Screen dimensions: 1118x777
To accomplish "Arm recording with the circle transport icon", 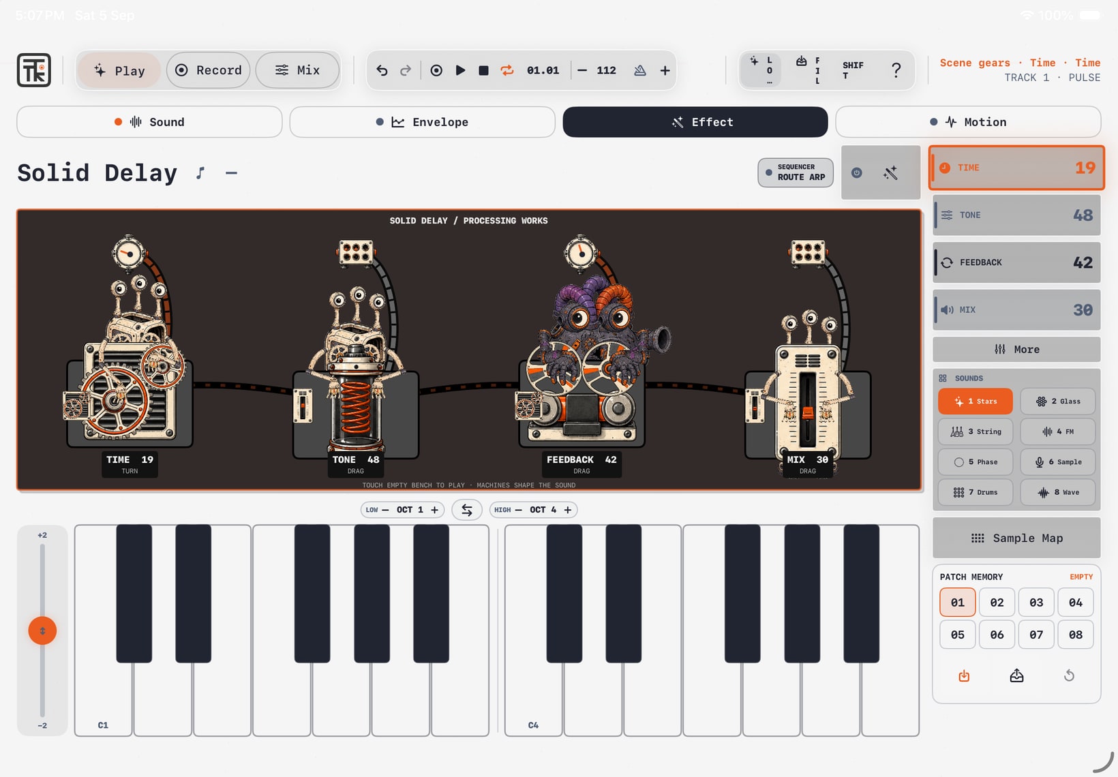I will tap(436, 70).
